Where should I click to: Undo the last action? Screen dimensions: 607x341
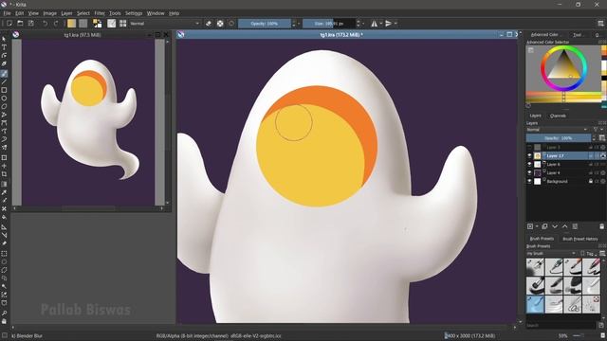point(45,24)
